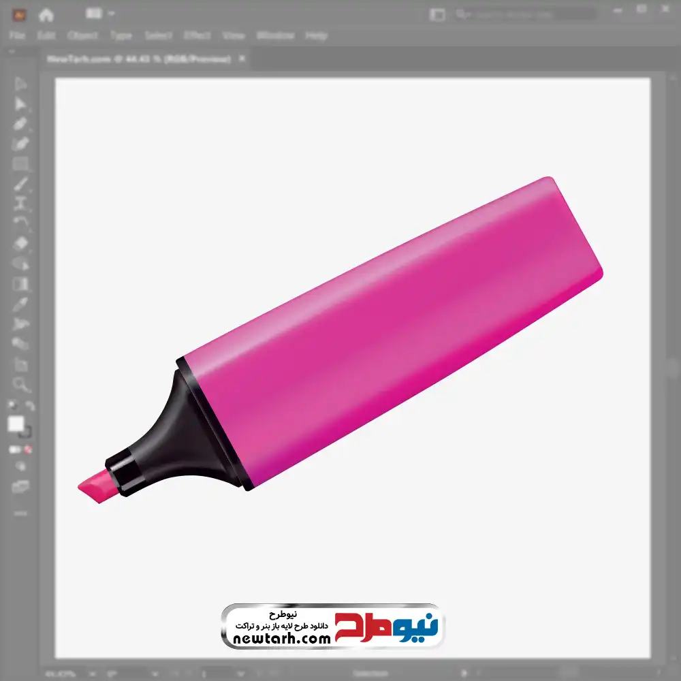Viewport: 681px width, 681px height.
Task: Select the Selection tool arrow
Action: [20, 84]
